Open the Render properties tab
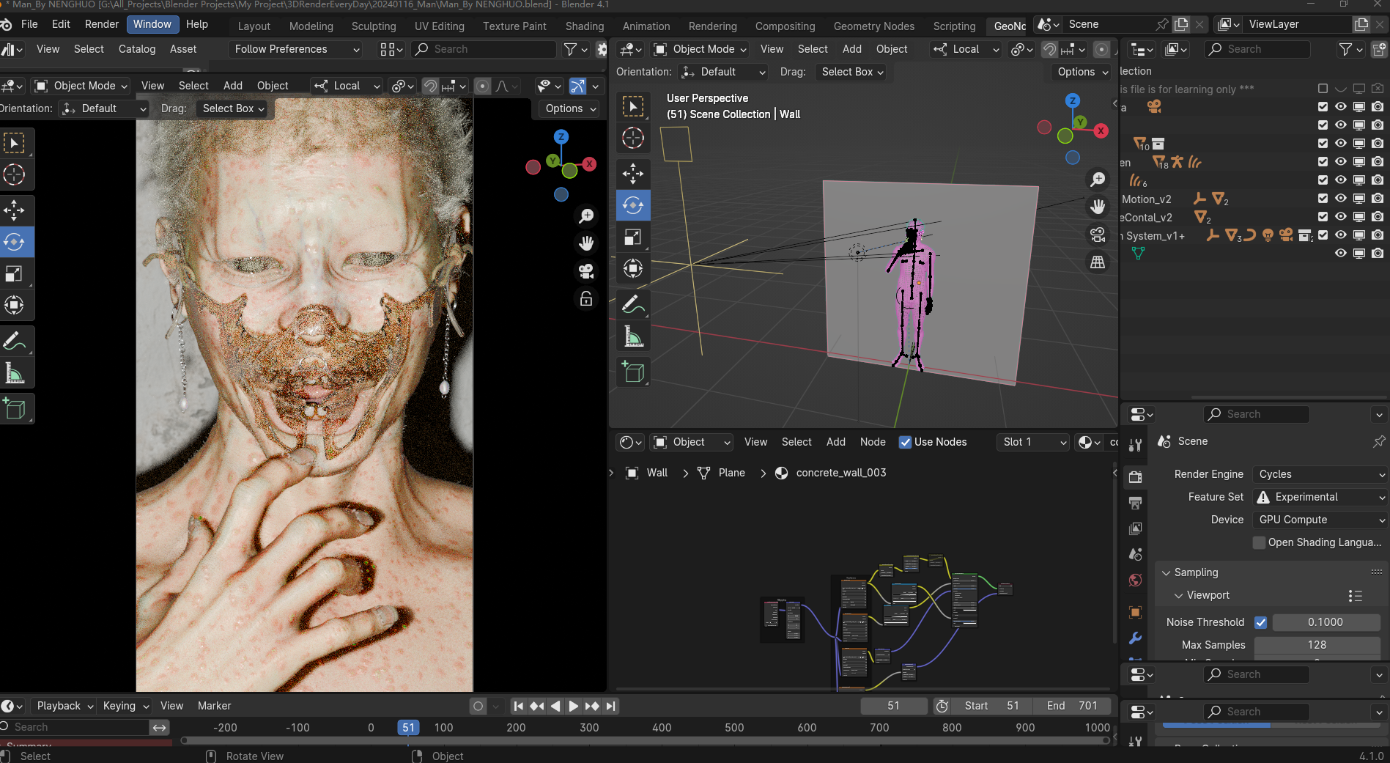 1135,477
